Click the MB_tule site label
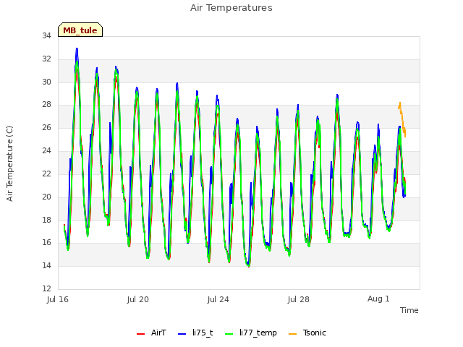 coord(80,30)
